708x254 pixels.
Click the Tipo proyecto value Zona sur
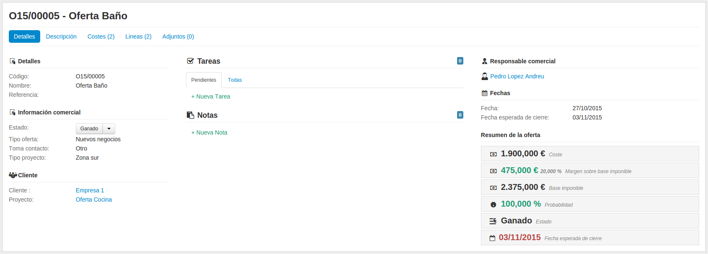pos(87,158)
